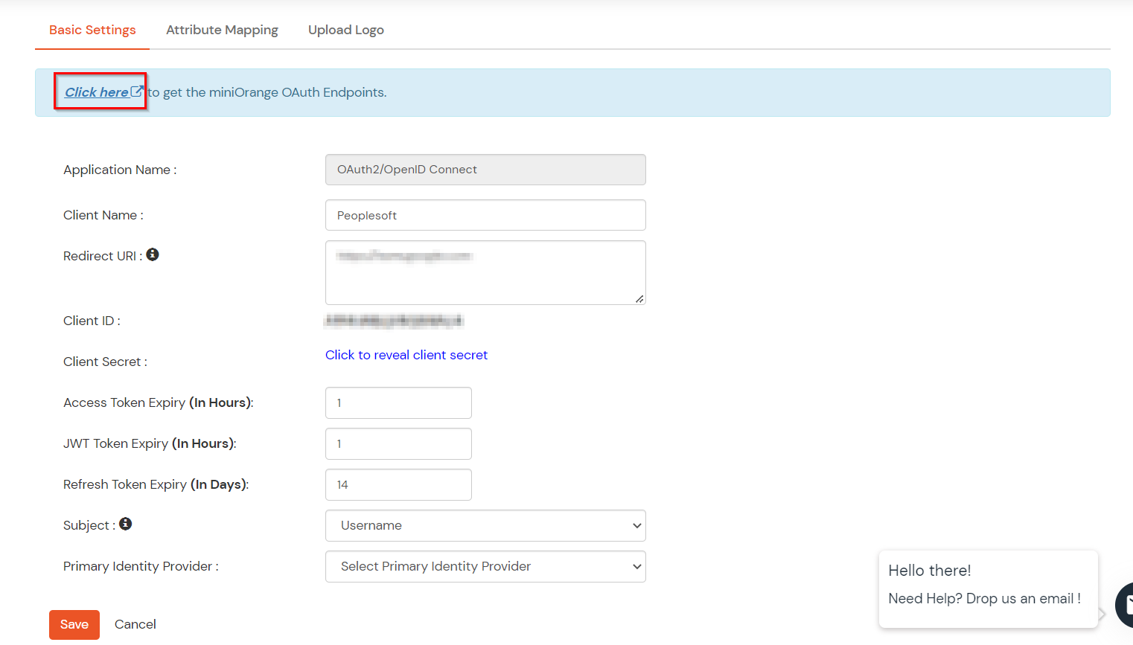Image resolution: width=1133 pixels, height=645 pixels.
Task: Click the Refresh Token Expiry field showing 14
Action: [398, 484]
